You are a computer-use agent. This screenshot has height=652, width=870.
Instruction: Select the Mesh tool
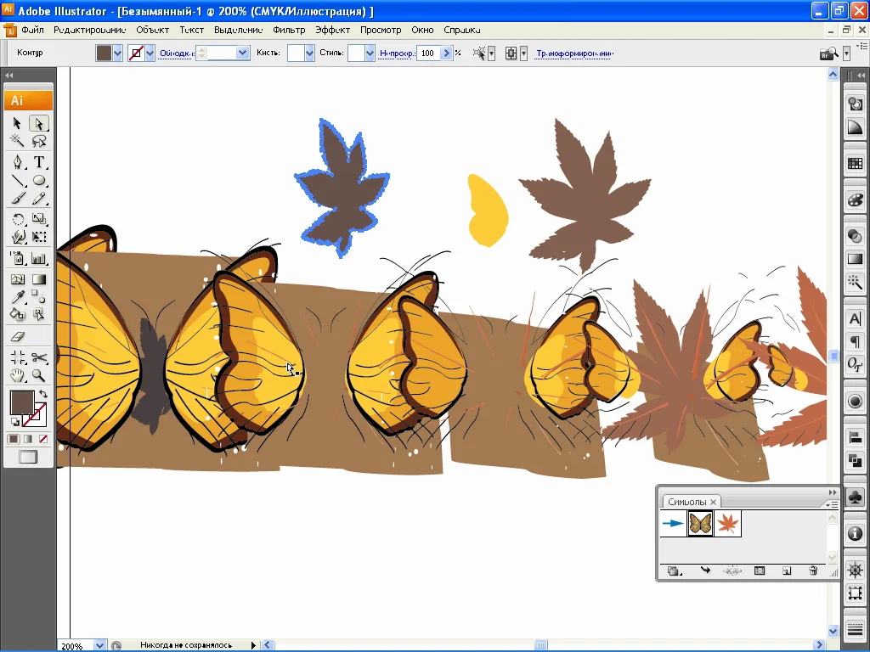(x=17, y=279)
